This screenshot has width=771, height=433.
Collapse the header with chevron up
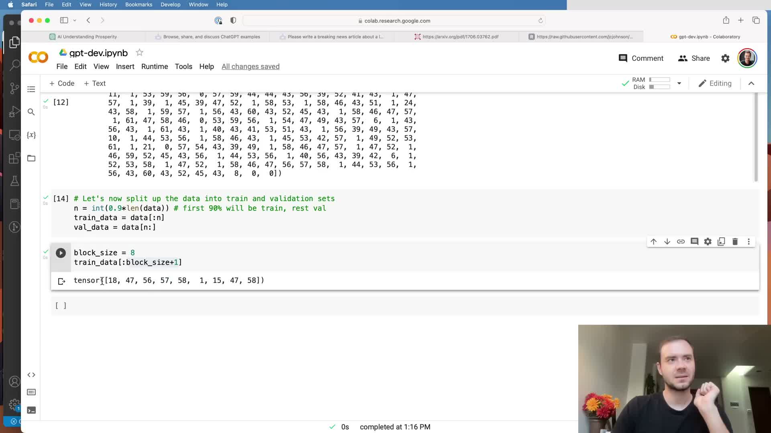[751, 83]
